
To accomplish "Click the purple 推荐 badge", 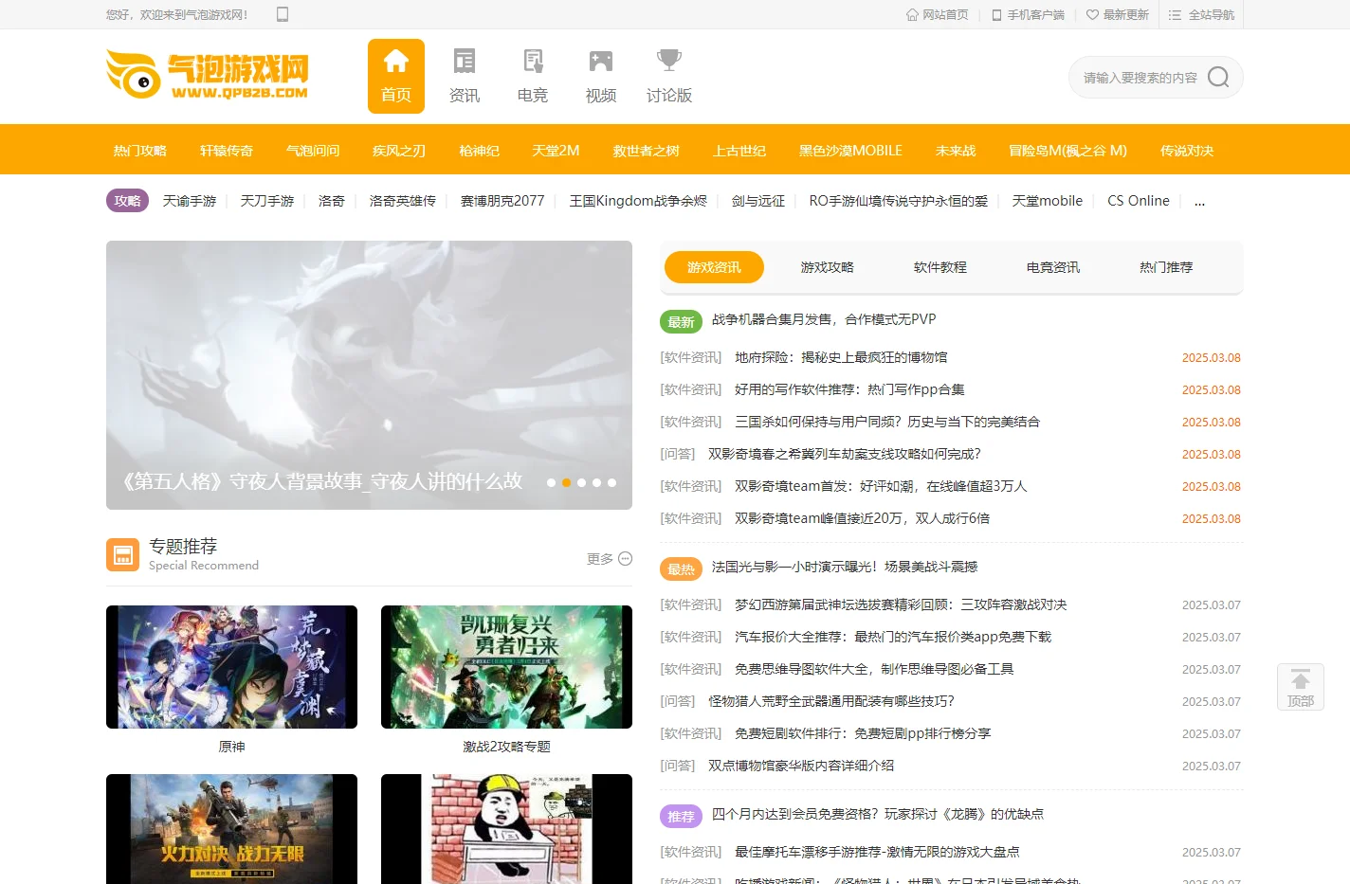I will [681, 817].
